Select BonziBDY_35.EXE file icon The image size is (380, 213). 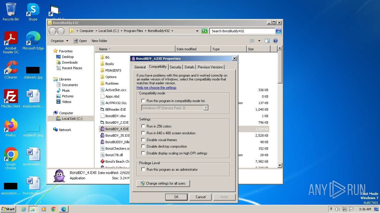coord(102,135)
